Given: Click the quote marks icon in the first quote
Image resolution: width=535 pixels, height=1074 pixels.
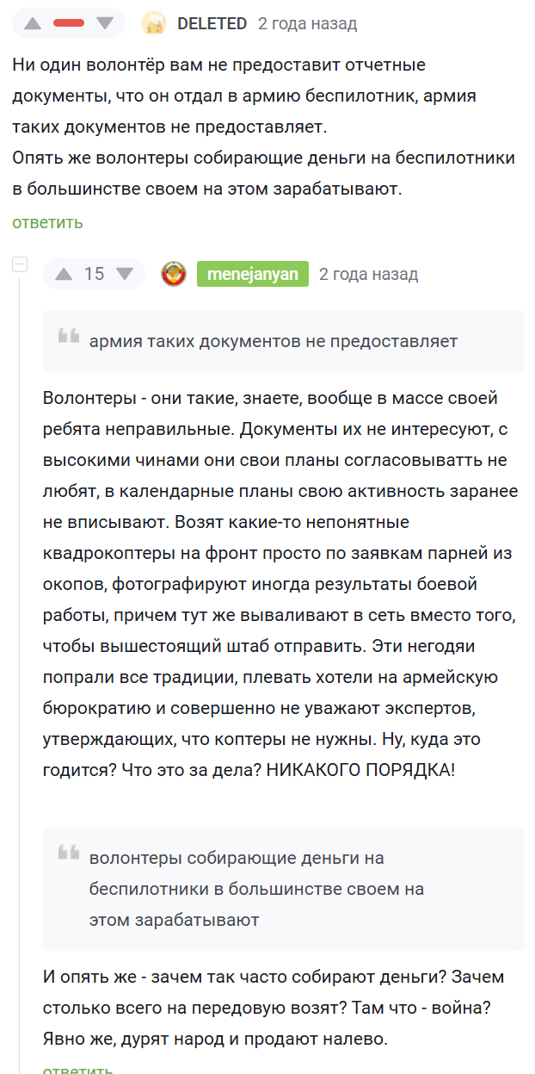Looking at the screenshot, I should tap(69, 336).
